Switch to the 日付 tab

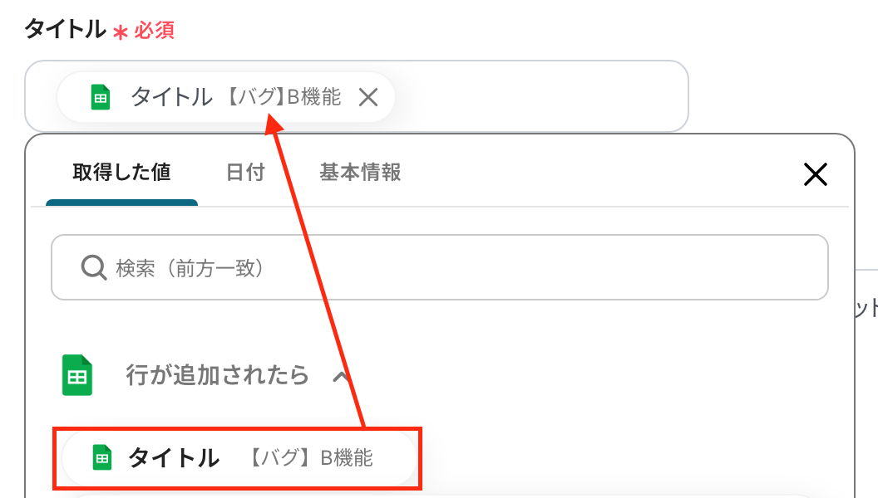[245, 172]
